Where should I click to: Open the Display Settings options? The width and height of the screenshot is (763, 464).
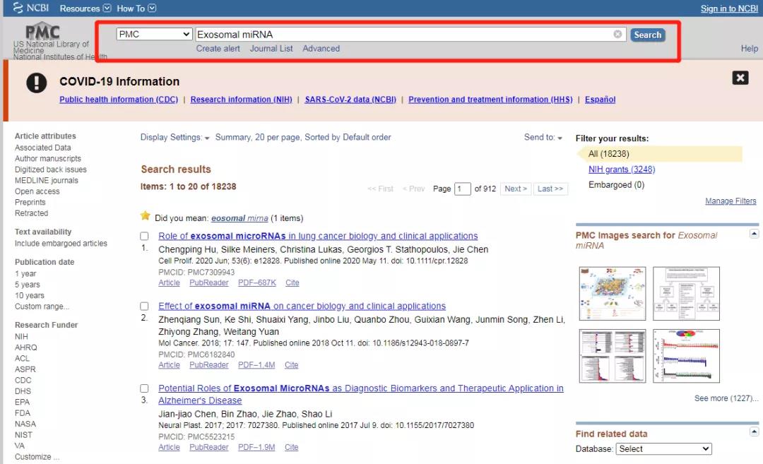tap(169, 137)
